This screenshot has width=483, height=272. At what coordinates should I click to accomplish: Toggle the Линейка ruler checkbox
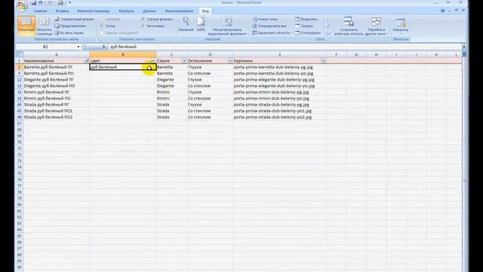pos(102,19)
